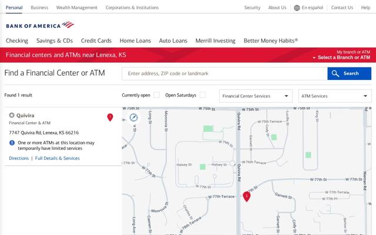376x235 pixels.
Task: Switch to the Personal tab
Action: [14, 8]
